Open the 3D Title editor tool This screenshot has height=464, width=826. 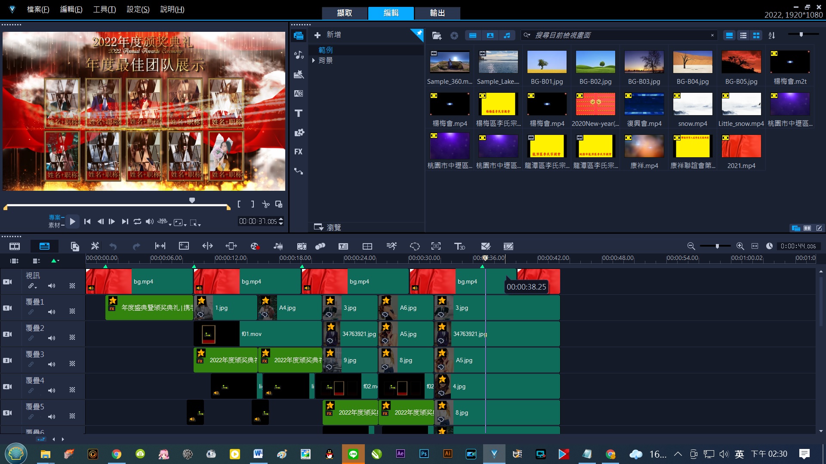click(x=460, y=246)
